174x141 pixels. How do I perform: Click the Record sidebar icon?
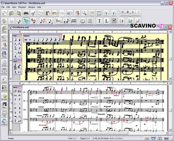(x=4, y=88)
